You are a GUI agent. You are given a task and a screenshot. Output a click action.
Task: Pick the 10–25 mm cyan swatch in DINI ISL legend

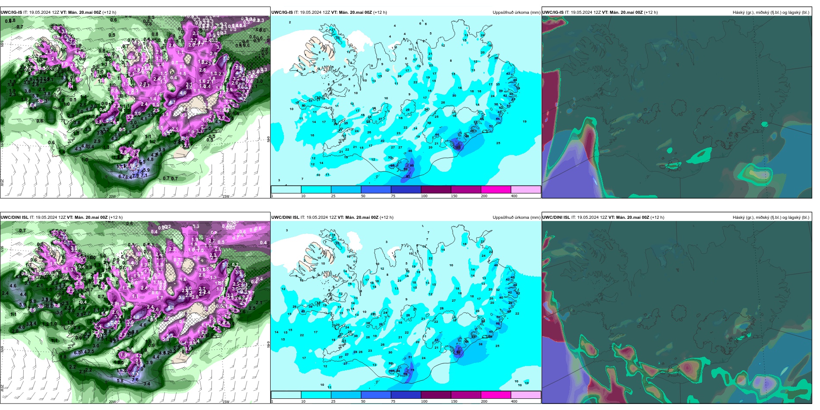click(316, 394)
